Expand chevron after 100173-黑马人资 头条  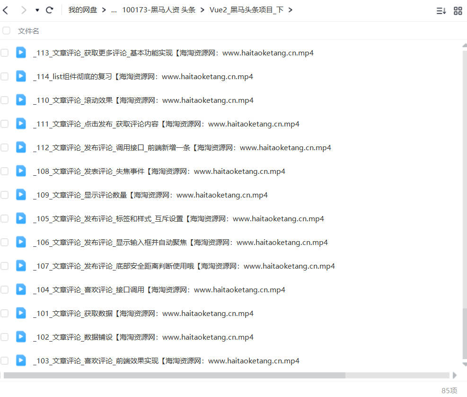point(203,10)
